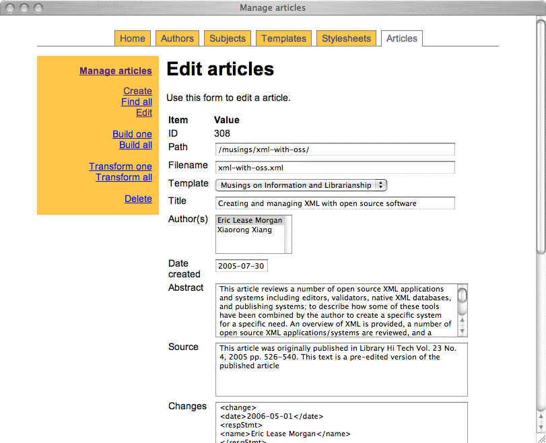
Task: Click the Date created field
Action: tap(241, 266)
